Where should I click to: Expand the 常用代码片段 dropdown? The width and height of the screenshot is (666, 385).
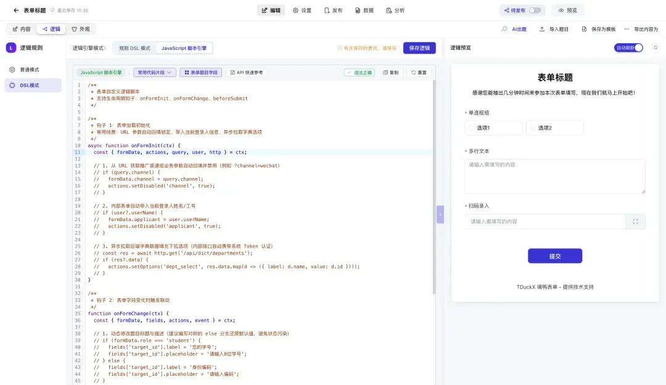[155, 73]
